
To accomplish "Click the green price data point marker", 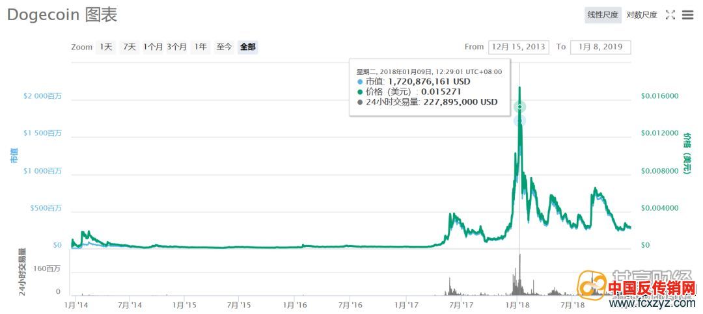I will [519, 107].
